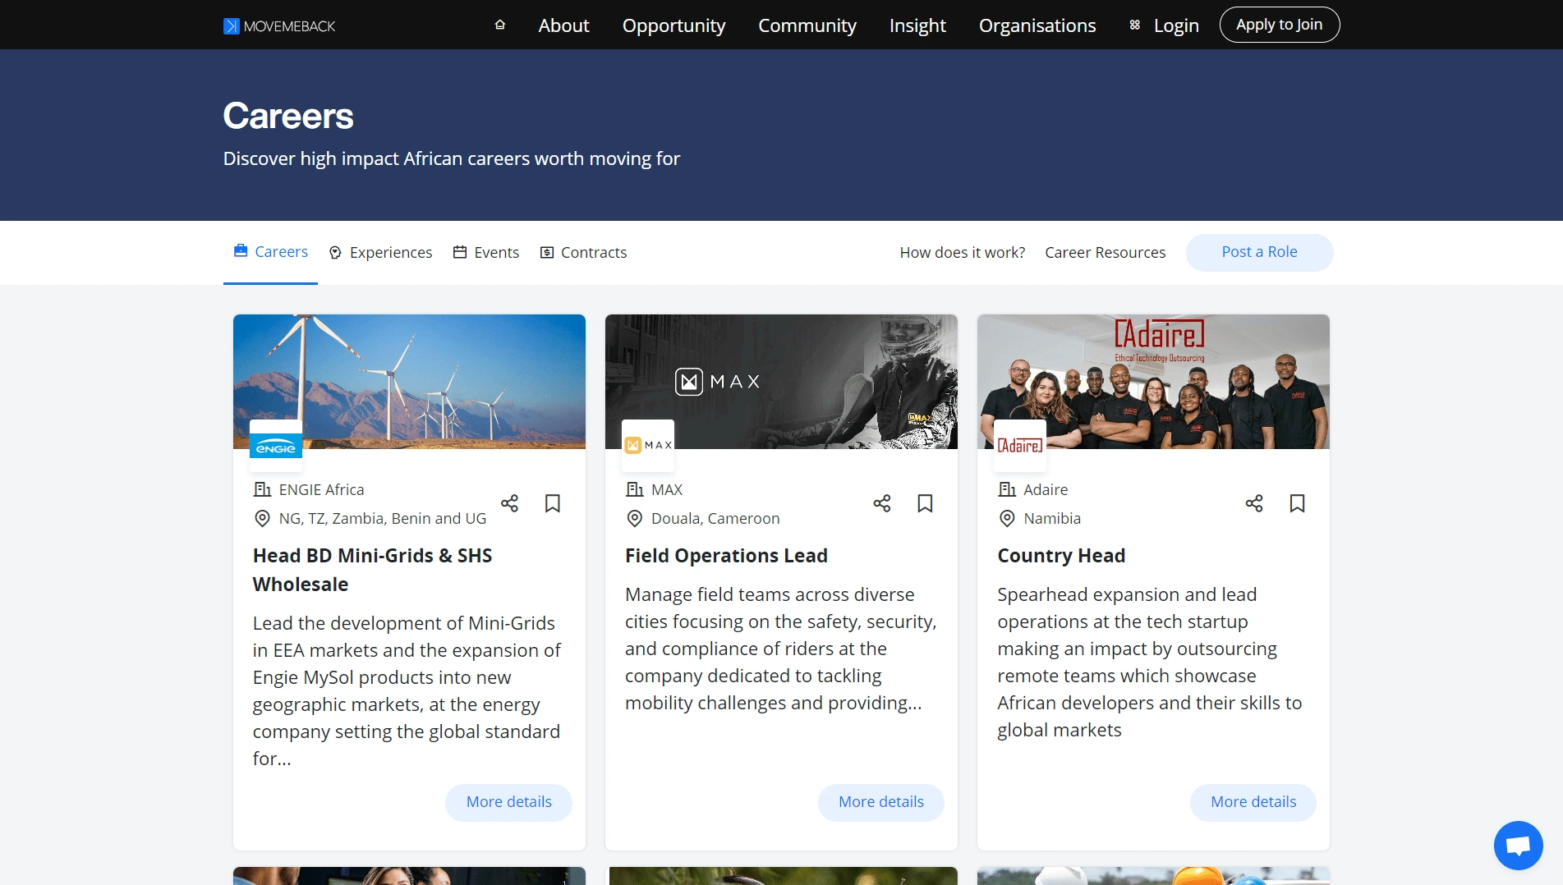Bookmark the MAX Field Operations Lead role
The image size is (1563, 885).
tap(925, 503)
